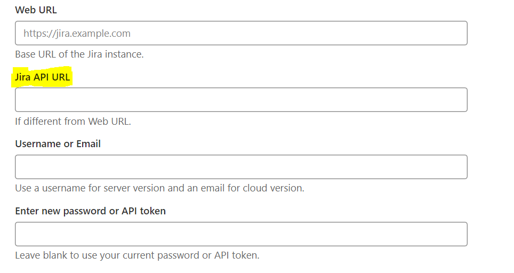This screenshot has width=514, height=273.
Task: Select the field above Base URL hint
Action: (241, 33)
